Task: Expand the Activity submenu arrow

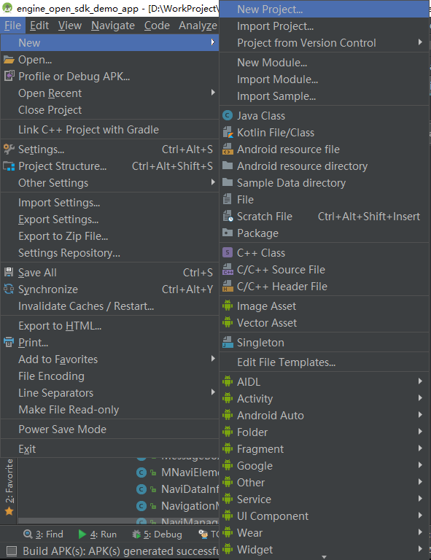Action: coord(420,398)
